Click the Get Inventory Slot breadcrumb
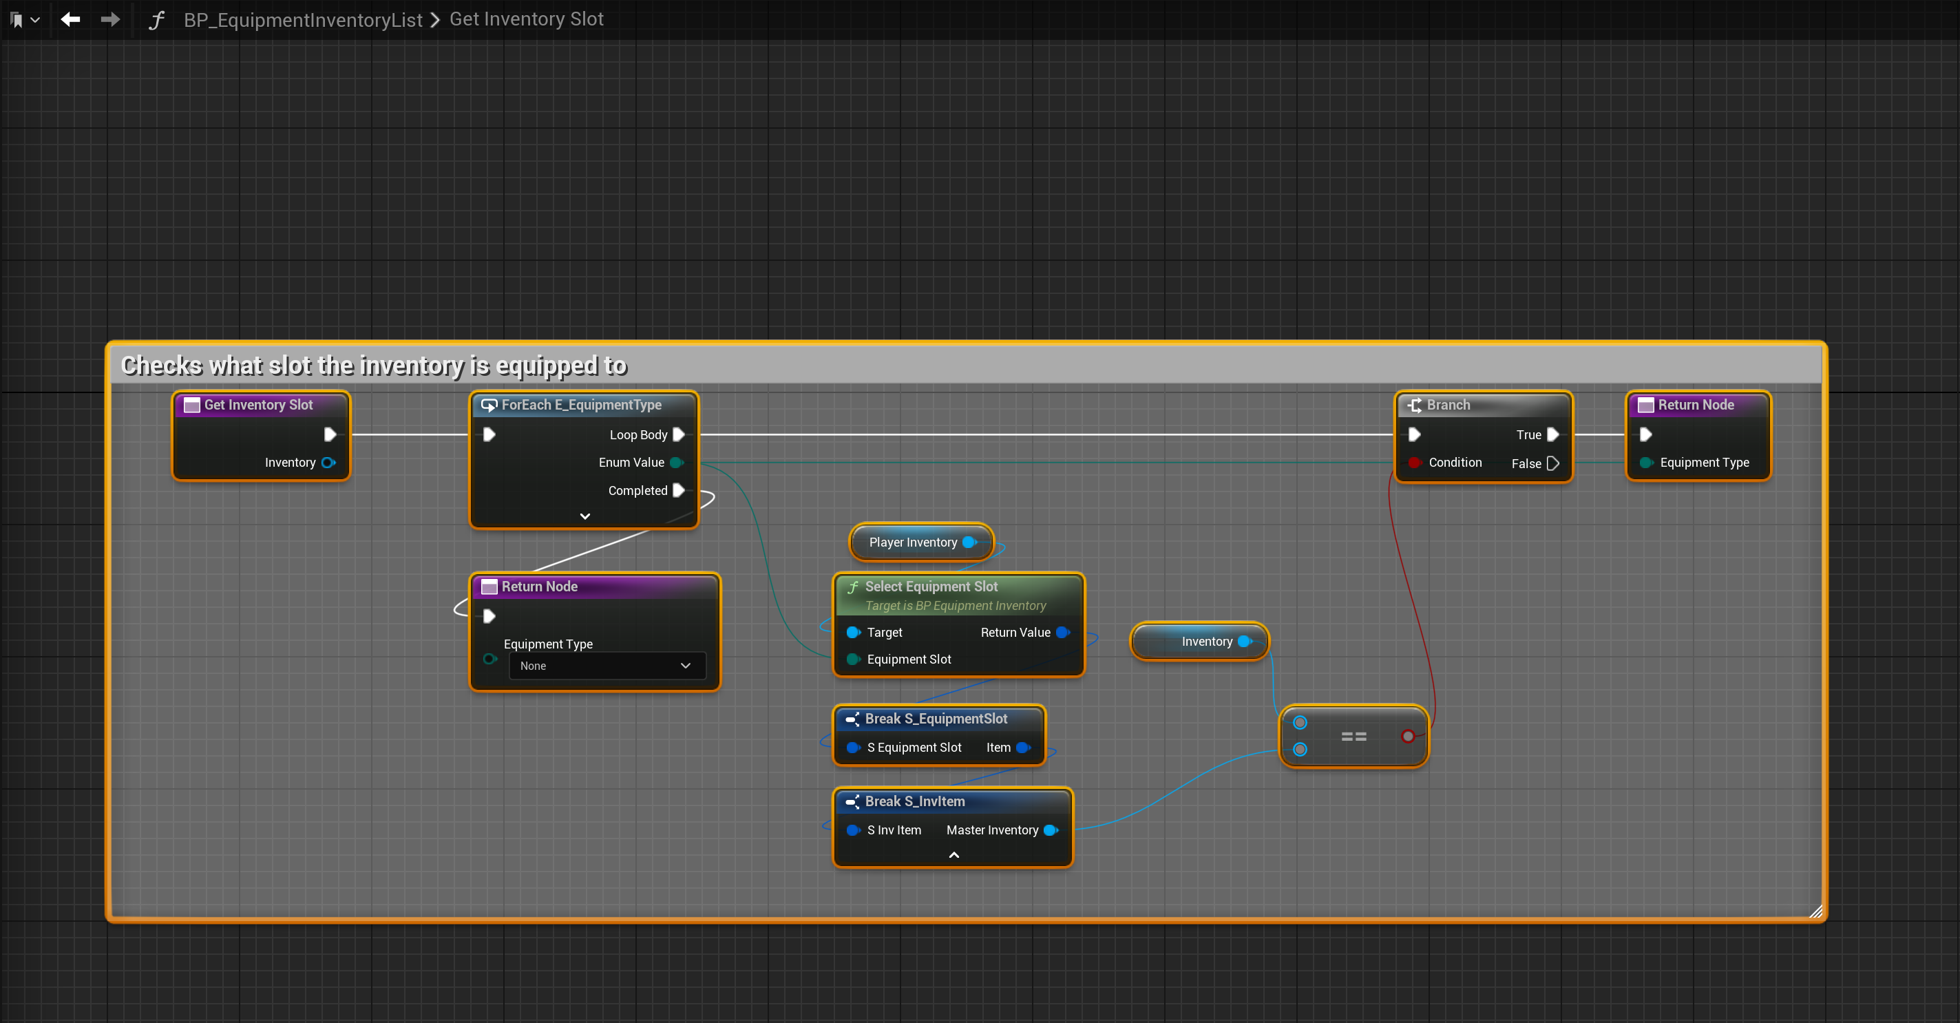The image size is (1960, 1023). (526, 19)
